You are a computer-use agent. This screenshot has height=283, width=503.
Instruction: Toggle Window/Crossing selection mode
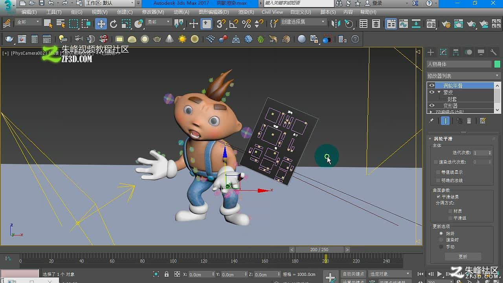86,24
